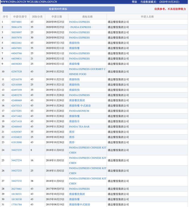
Task: Open the 熊猫快餐 trademark in row 6
Action: [74, 48]
